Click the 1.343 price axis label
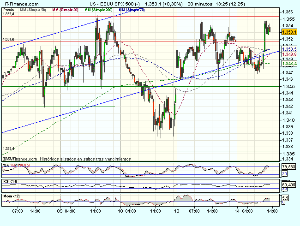This screenshot has width=300, height=226. (288, 100)
